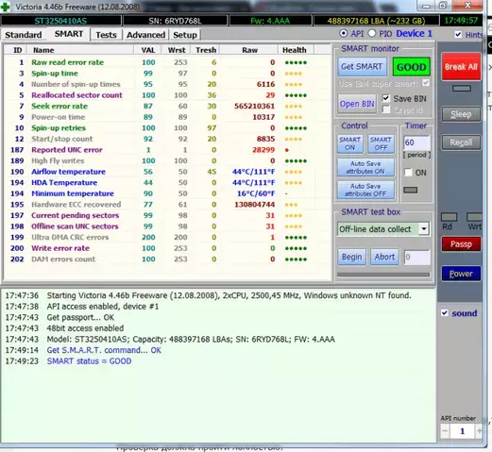Select the API radio button
The image size is (492, 452).
pyautogui.click(x=343, y=33)
